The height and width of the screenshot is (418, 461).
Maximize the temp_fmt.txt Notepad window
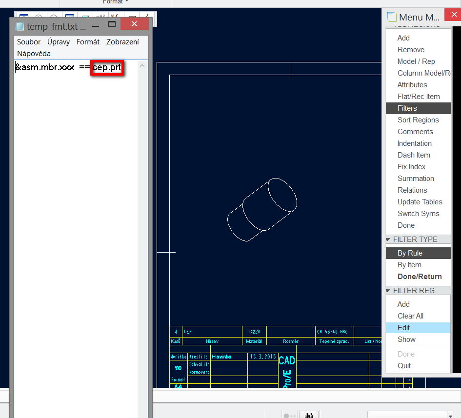click(x=112, y=24)
